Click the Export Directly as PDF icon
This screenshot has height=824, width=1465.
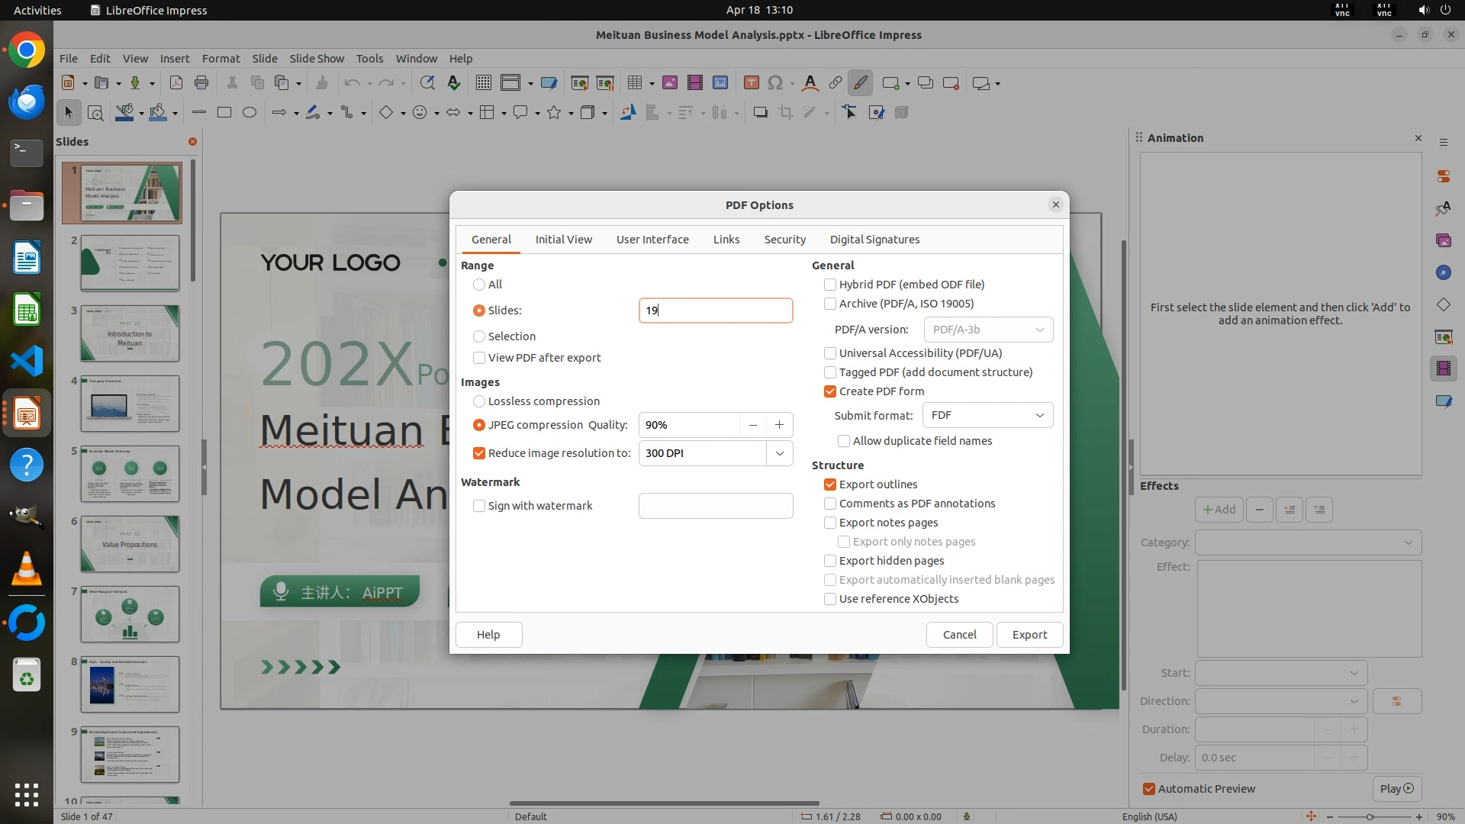tap(176, 83)
